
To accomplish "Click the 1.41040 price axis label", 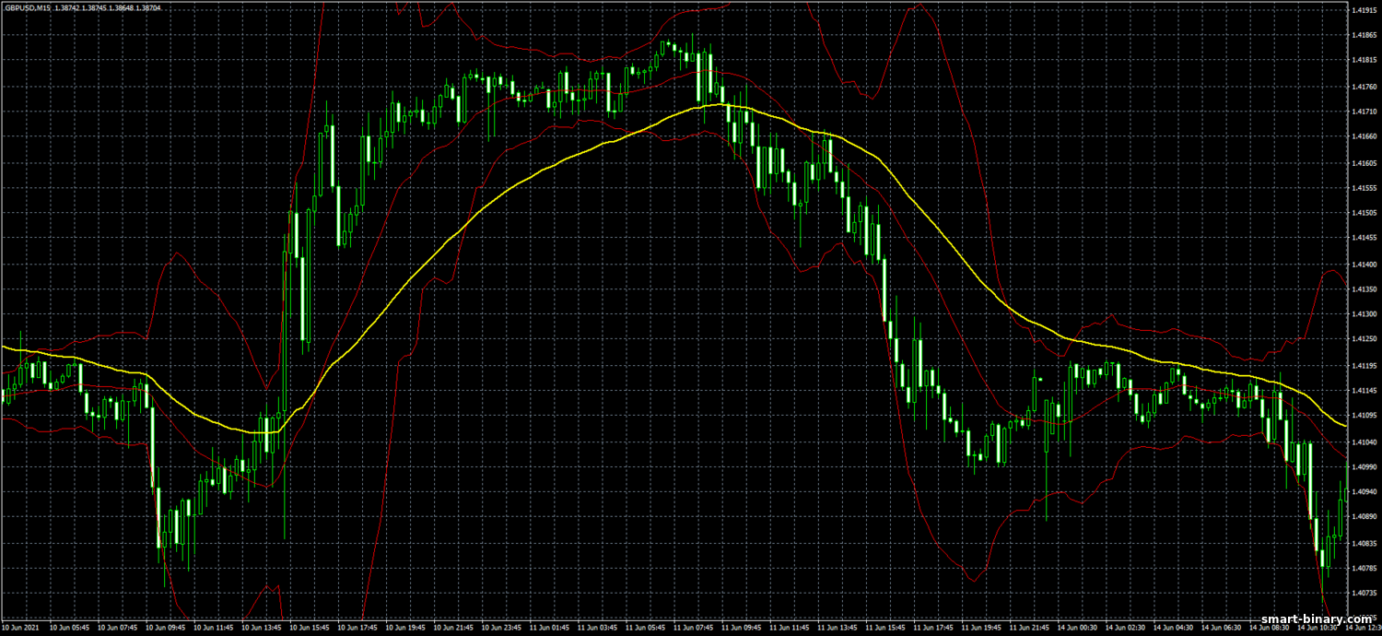I will pos(1364,442).
